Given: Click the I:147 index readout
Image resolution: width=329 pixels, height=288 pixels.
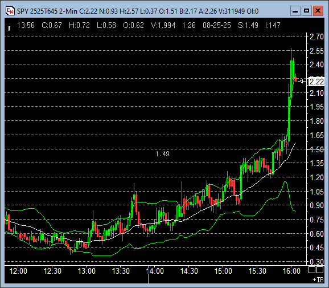Looking at the screenshot, I should click(x=273, y=26).
